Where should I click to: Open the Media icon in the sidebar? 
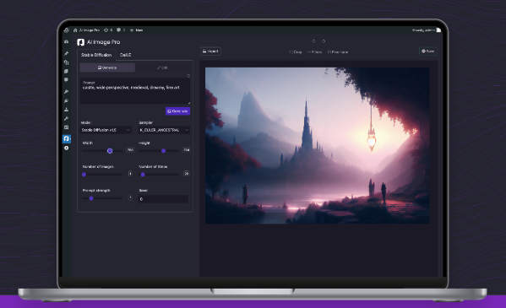(x=66, y=62)
